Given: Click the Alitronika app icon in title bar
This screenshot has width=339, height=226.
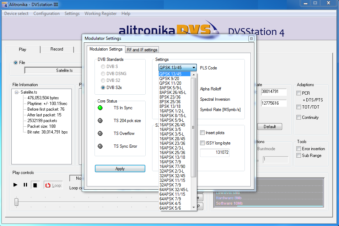Looking at the screenshot, I should click(5, 4).
